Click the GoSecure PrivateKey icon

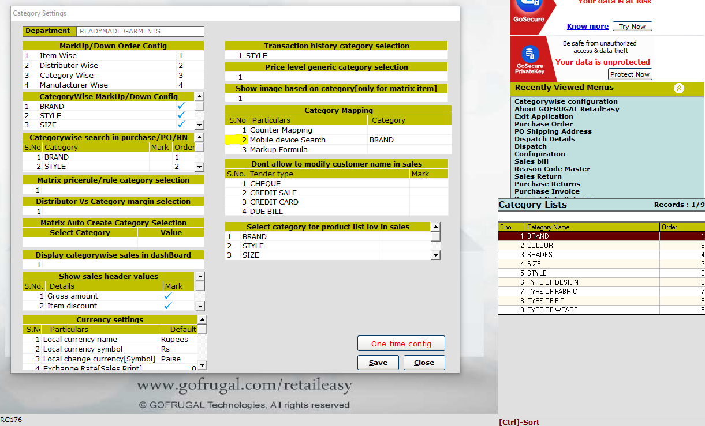coord(529,54)
